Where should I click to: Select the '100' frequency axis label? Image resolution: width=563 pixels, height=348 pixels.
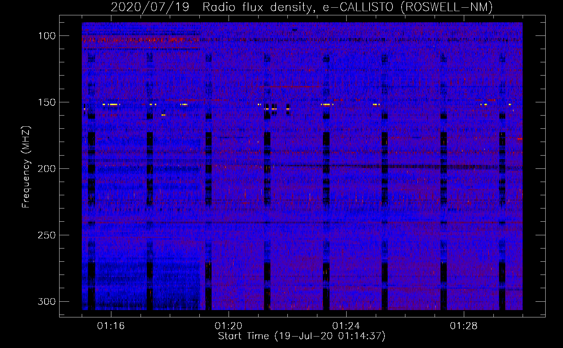coord(47,36)
